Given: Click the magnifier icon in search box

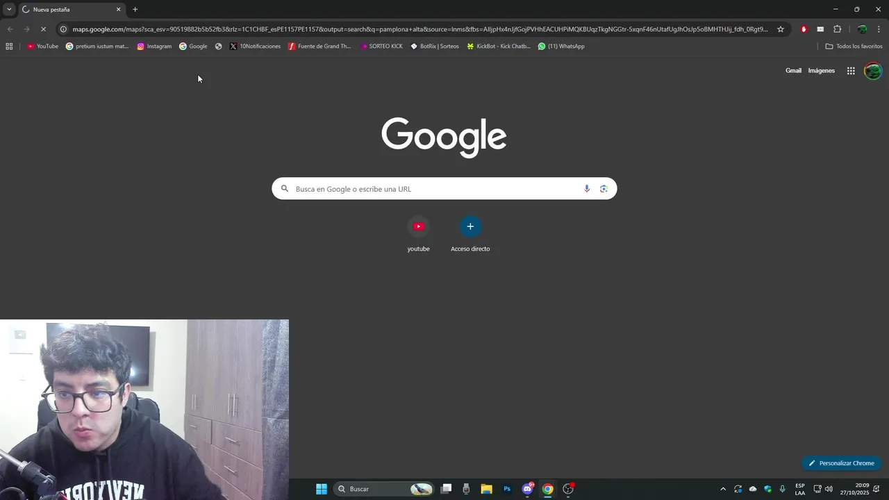Looking at the screenshot, I should (x=285, y=189).
